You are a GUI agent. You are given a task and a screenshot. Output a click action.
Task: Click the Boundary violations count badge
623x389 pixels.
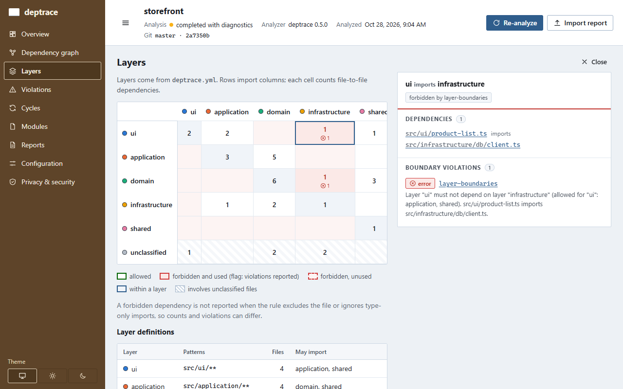490,168
